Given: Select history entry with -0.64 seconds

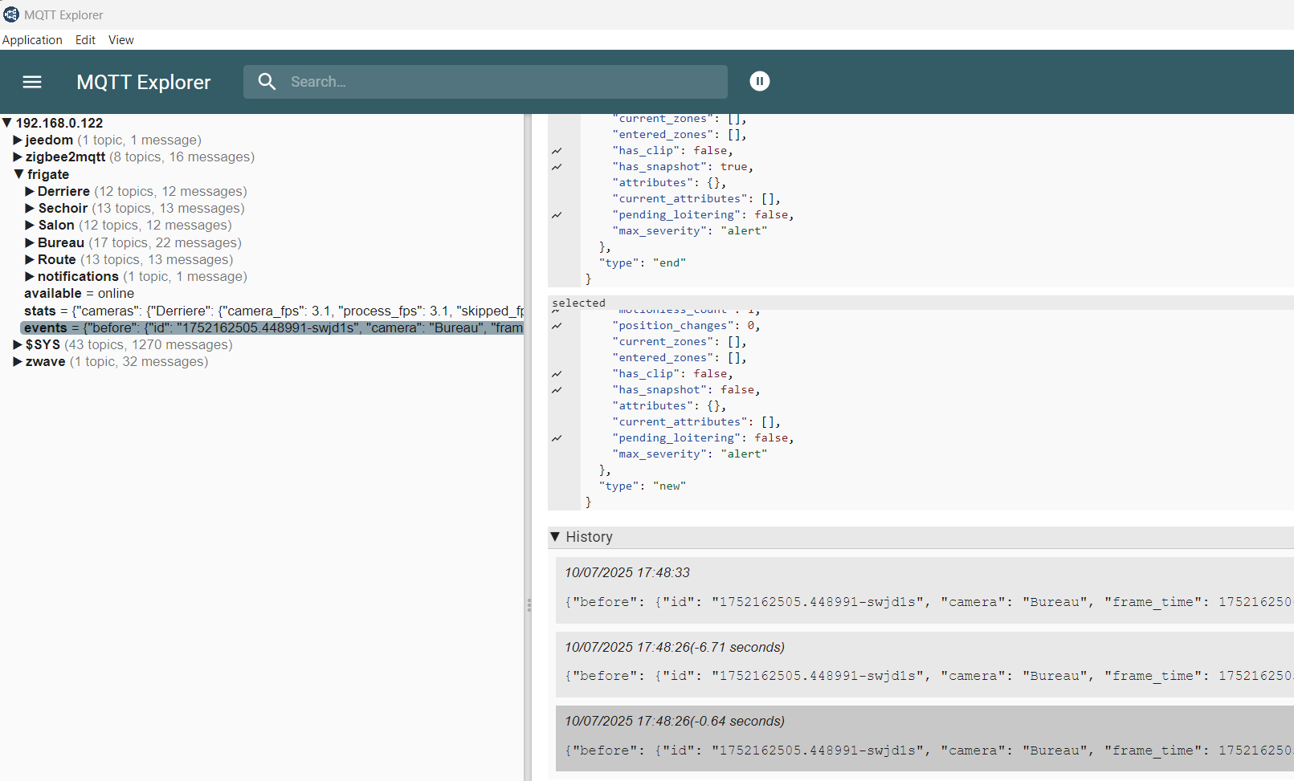Looking at the screenshot, I should [x=925, y=738].
